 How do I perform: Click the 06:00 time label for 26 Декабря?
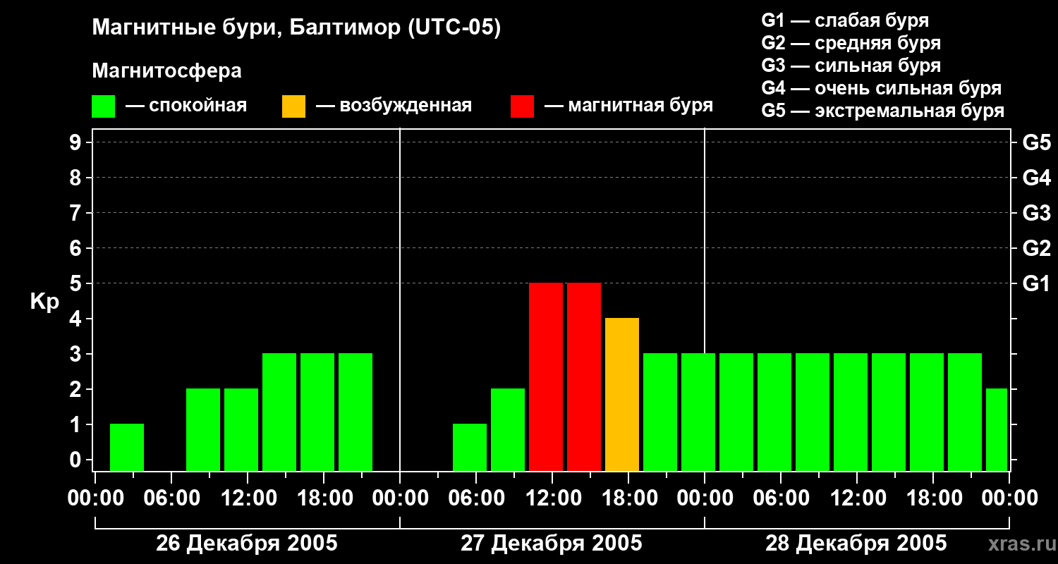pos(171,498)
